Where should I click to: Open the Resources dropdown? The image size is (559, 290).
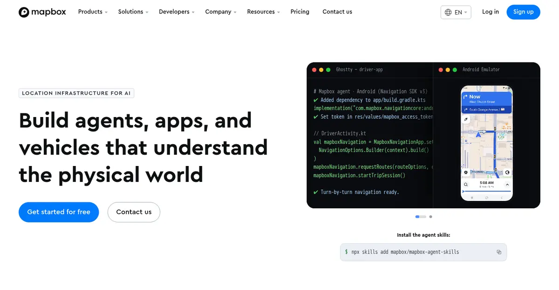click(263, 12)
